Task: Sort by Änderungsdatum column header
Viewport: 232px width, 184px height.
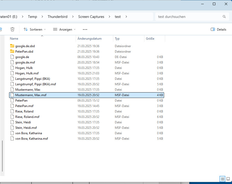Action: point(89,39)
